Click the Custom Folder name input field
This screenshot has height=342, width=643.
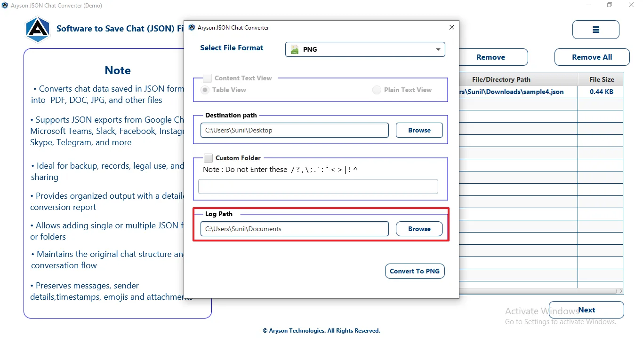coord(318,187)
